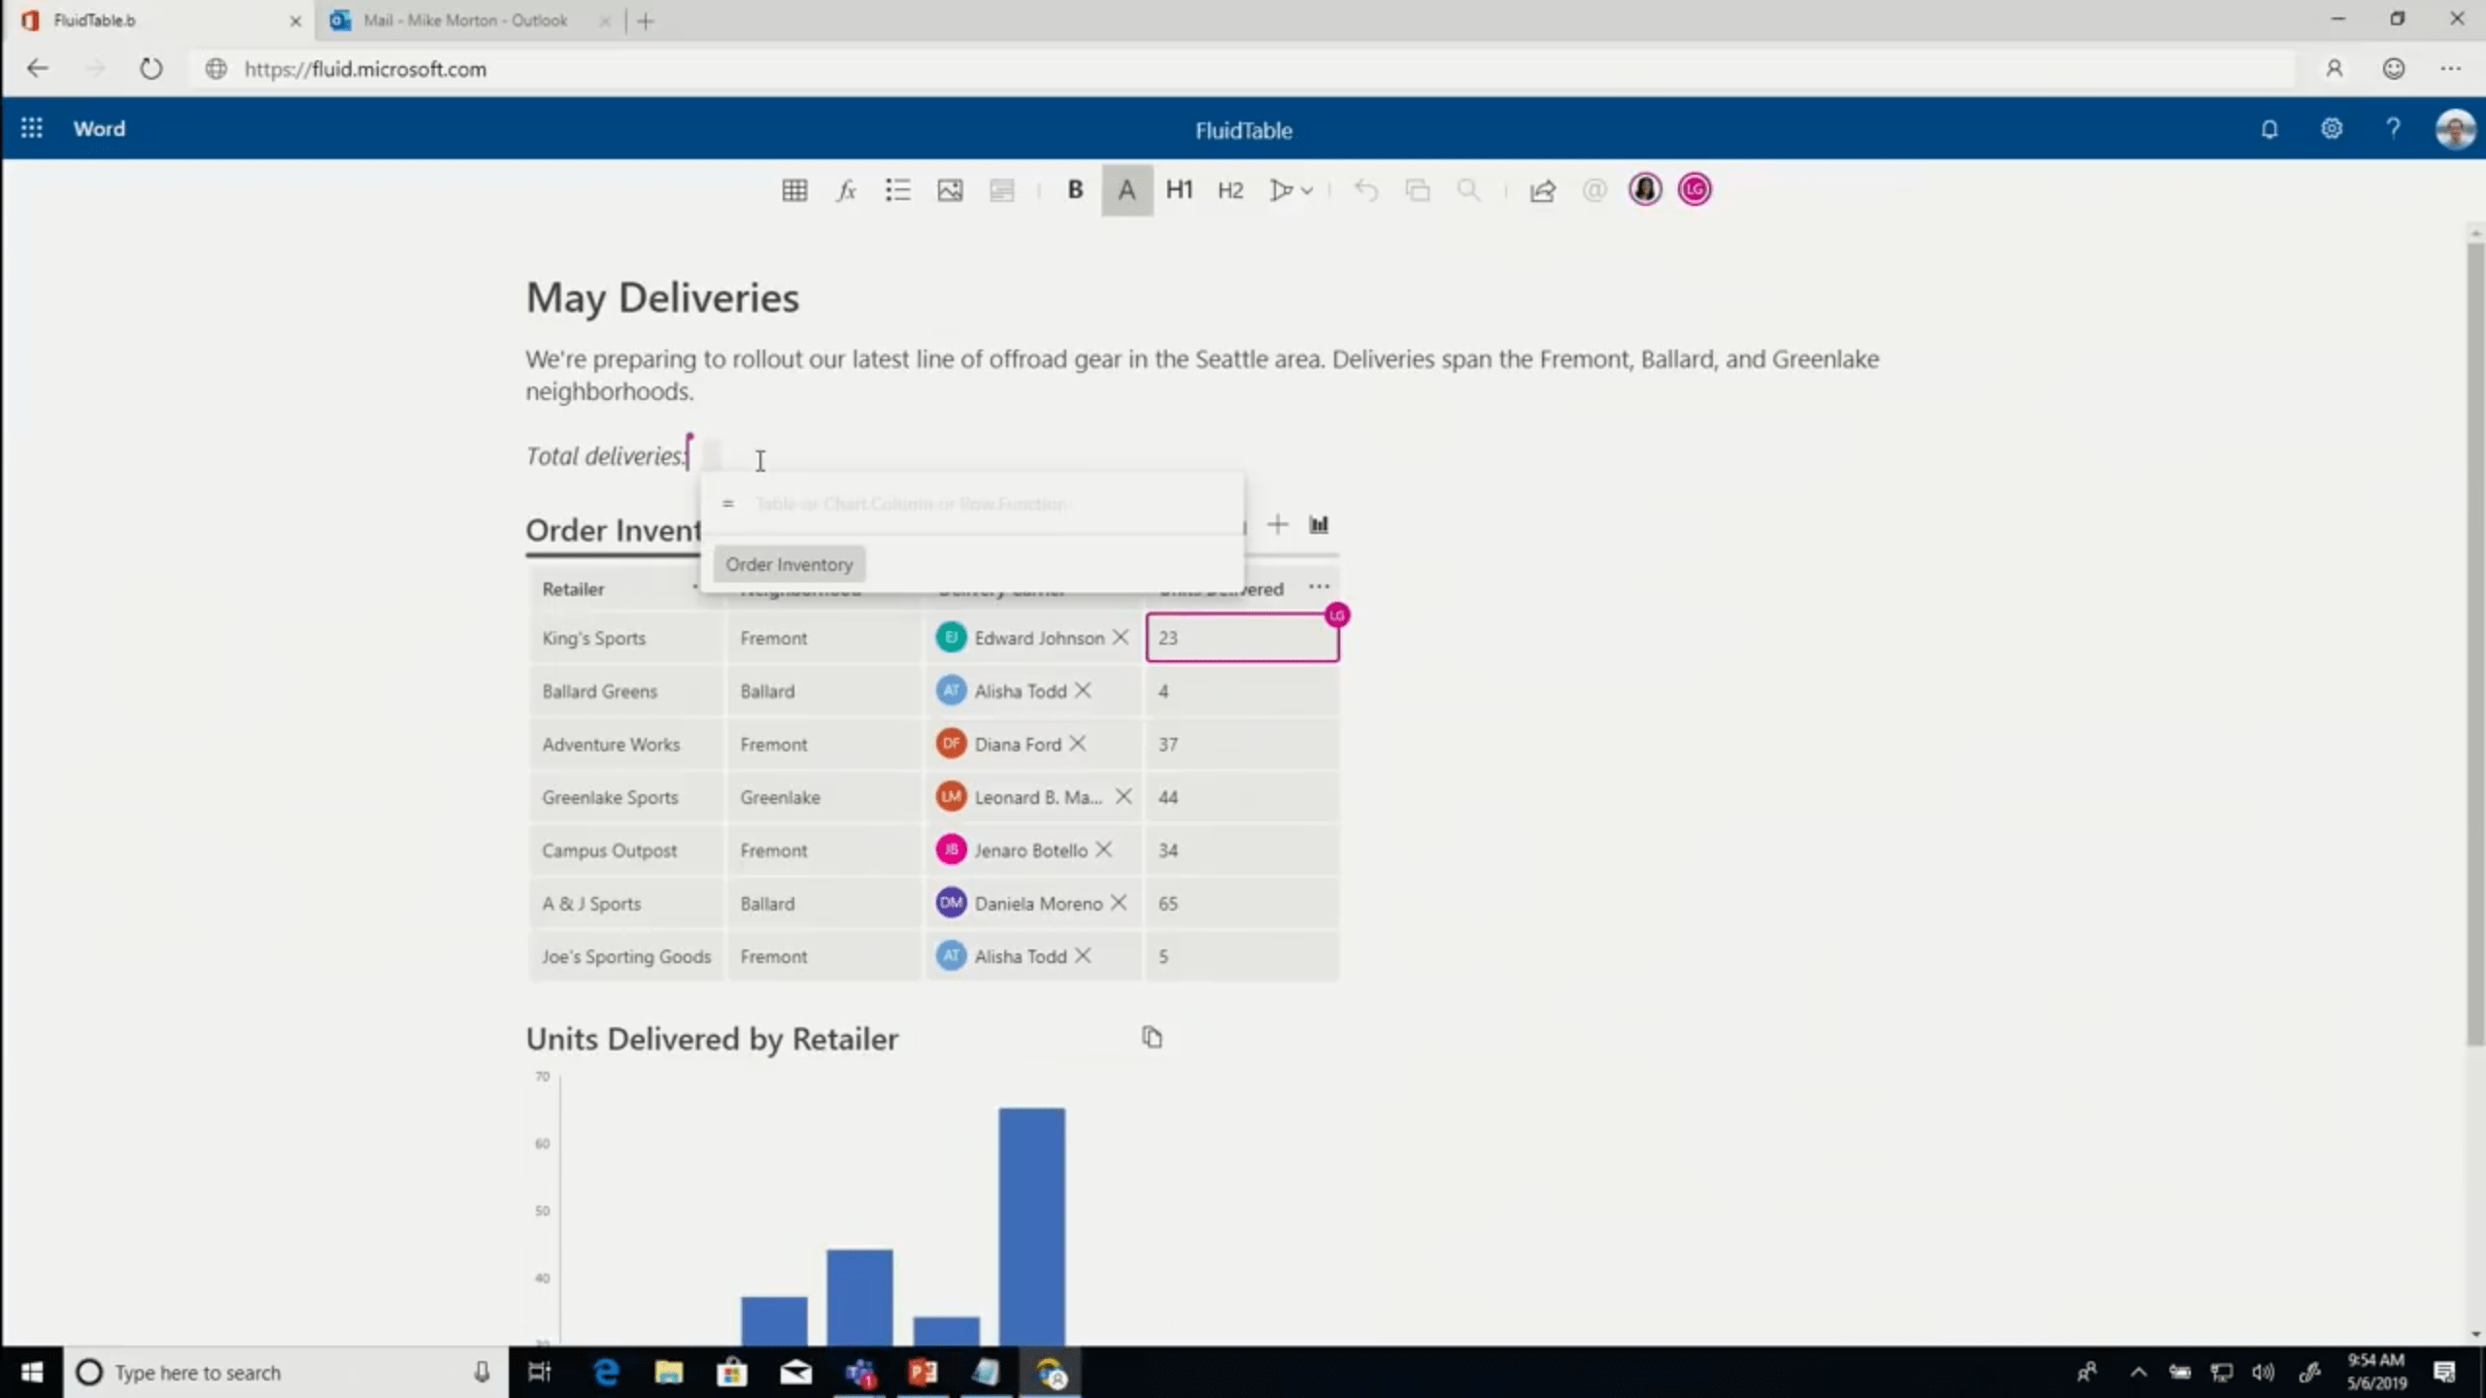Open the Action Center notifications icon
This screenshot has width=2486, height=1398.
click(x=2444, y=1372)
